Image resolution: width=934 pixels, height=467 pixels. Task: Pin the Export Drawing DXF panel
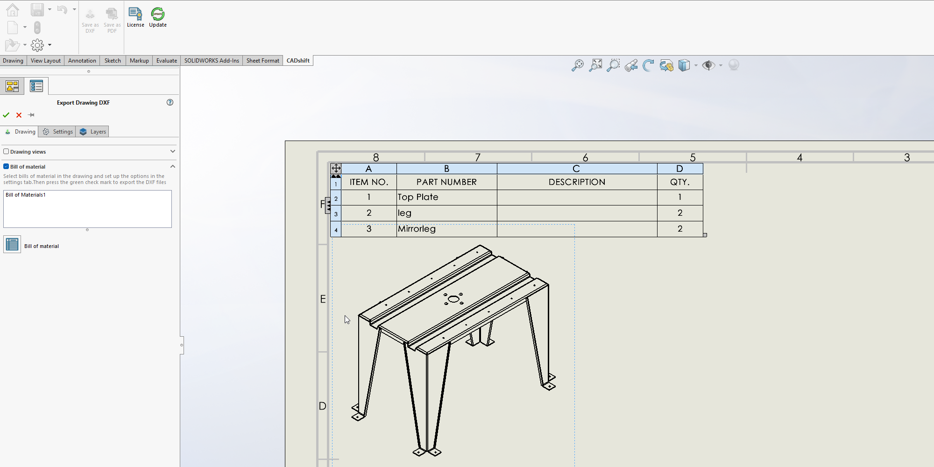31,115
